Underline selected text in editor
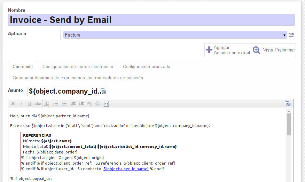 (30, 104)
